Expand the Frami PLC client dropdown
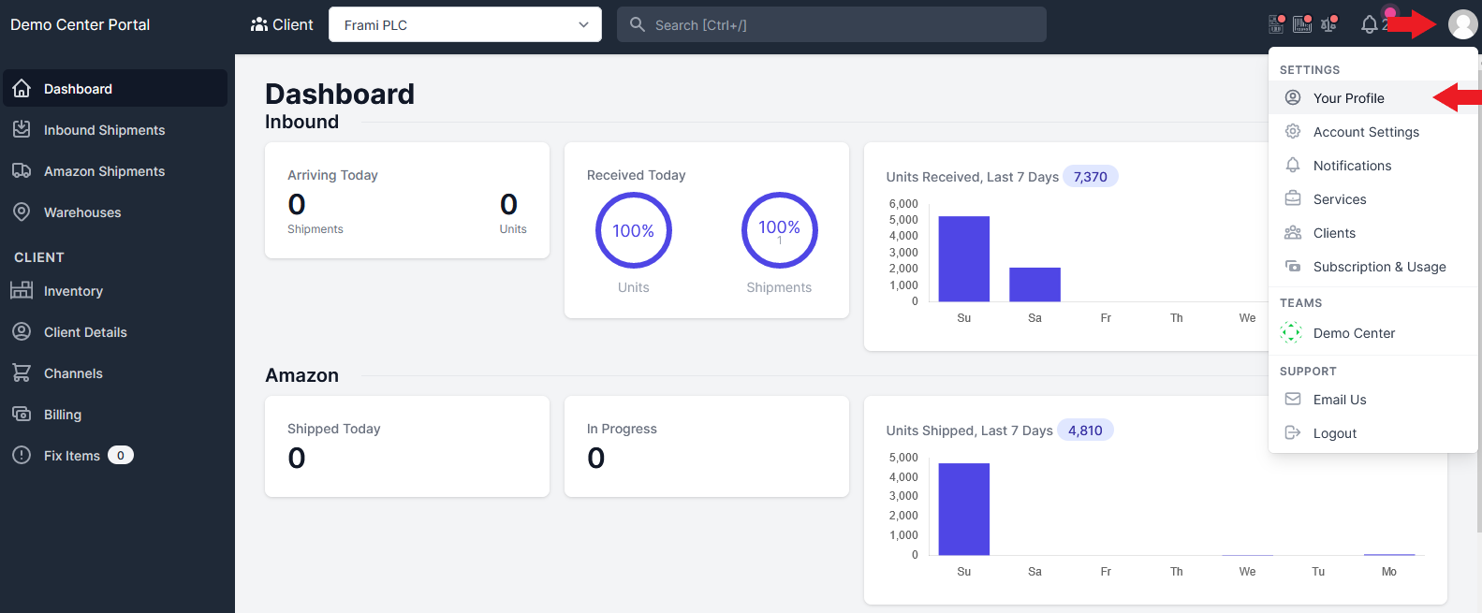Screen dimensions: 1482x613 tap(464, 24)
